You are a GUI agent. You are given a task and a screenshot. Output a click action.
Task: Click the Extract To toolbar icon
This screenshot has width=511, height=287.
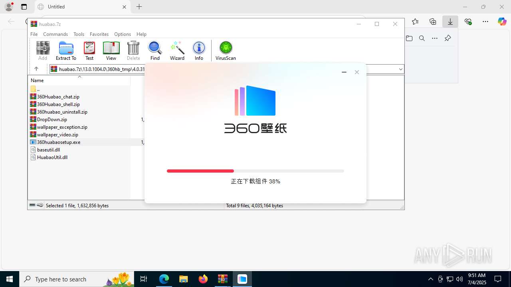(66, 51)
